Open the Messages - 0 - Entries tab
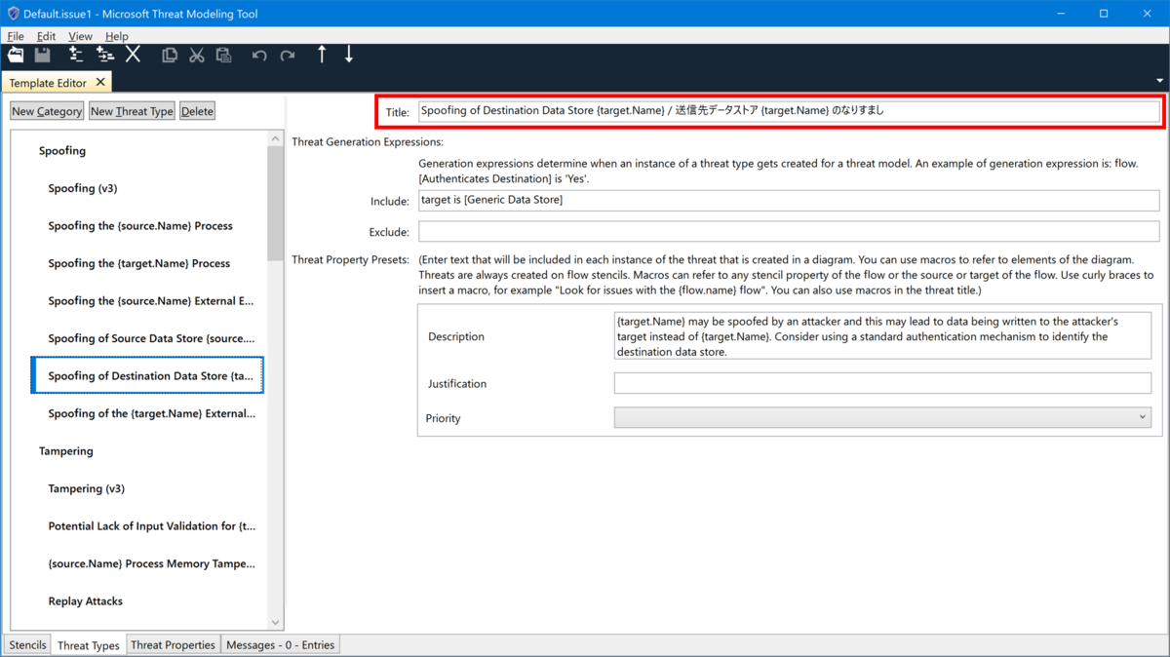 coord(280,644)
